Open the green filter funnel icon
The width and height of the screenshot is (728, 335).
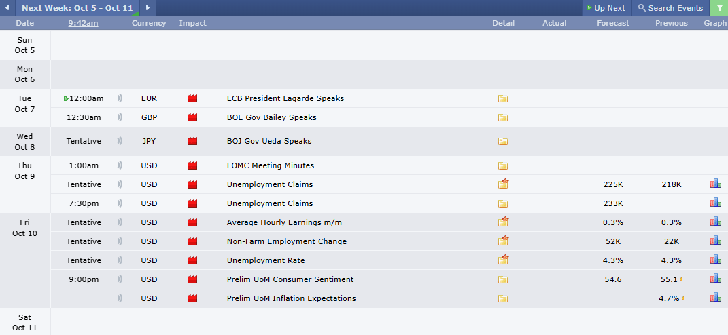coord(718,8)
